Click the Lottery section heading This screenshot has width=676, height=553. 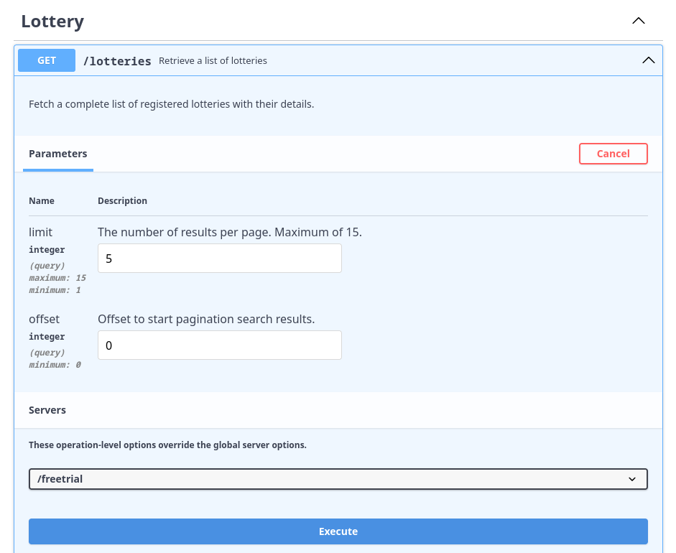52,21
